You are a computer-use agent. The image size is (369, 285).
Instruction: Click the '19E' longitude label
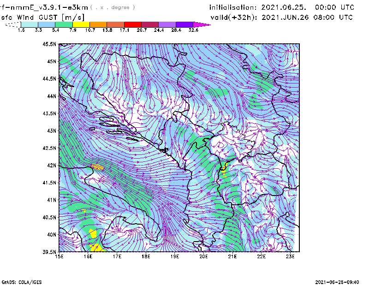(x=175, y=256)
